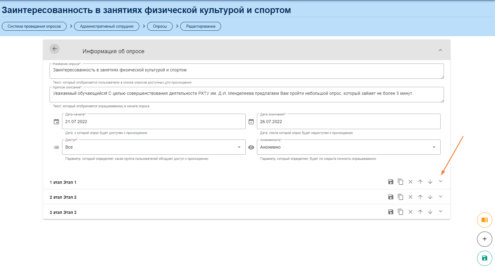Open Административный сотрудник breadcrumb
The image size is (495, 268).
pos(107,26)
